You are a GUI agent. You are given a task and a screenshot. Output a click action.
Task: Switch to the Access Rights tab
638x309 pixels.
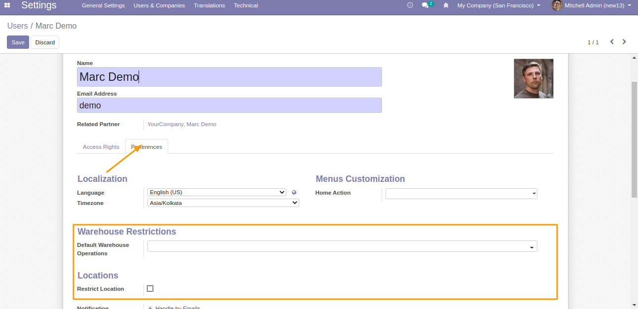tap(101, 147)
